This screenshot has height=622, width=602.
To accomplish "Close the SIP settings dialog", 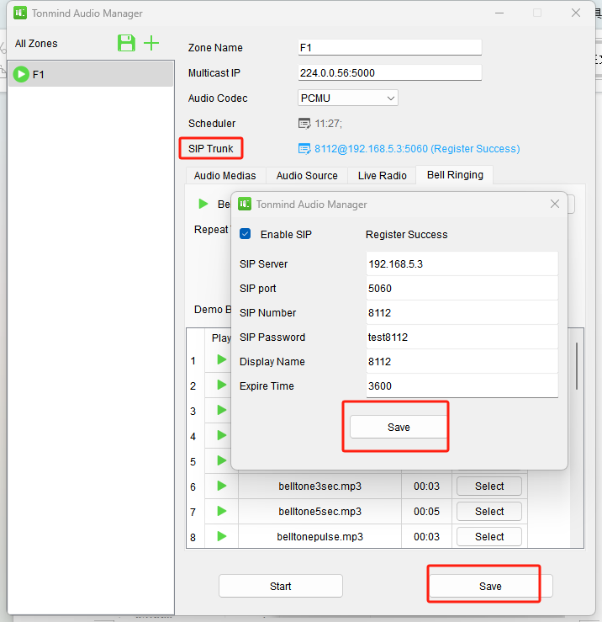I will point(555,204).
